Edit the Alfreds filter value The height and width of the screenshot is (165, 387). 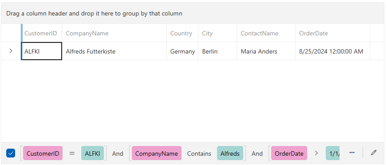pyautogui.click(x=230, y=153)
